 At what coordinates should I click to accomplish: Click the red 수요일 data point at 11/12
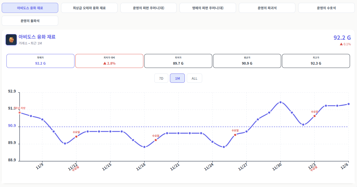(x=76, y=137)
